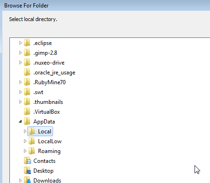Expand the Downloads folder node
Image resolution: width=210 pixels, height=183 pixels.
pos(20,180)
